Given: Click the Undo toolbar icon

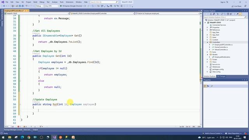Looking at the screenshot, I should [27, 6].
